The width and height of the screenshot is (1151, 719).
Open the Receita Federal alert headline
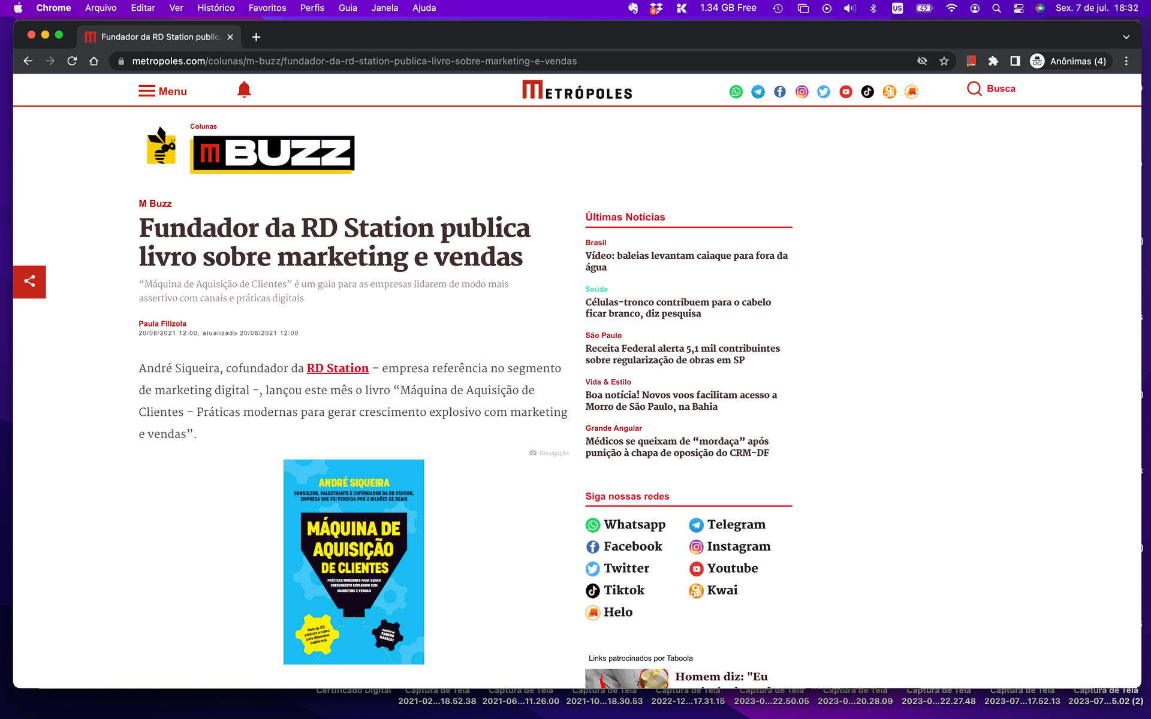pyautogui.click(x=683, y=354)
